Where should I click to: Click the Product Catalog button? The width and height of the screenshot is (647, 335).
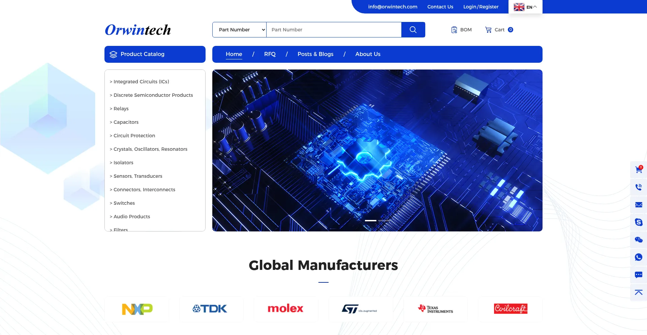click(x=155, y=54)
